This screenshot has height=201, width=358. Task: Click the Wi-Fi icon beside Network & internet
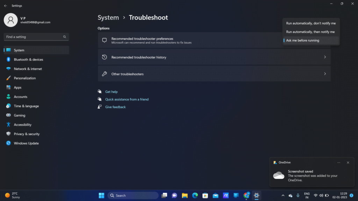(8, 69)
